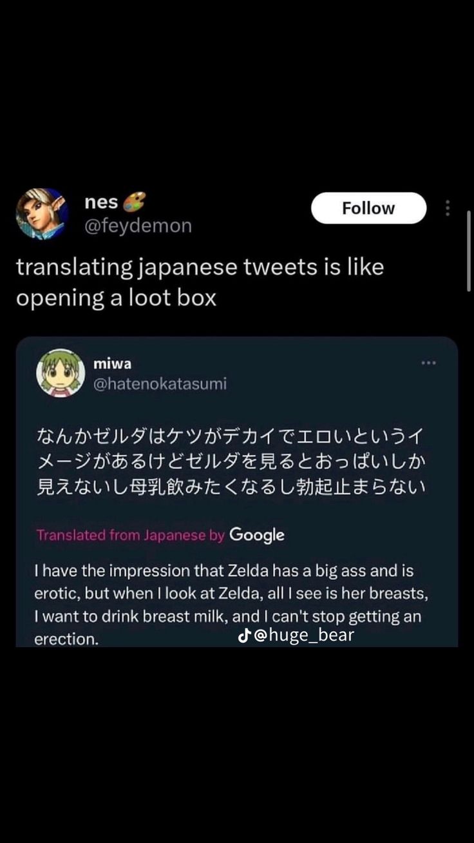
Task: Open the quoted tweet's horizontal three-dot menu
Action: [x=428, y=363]
